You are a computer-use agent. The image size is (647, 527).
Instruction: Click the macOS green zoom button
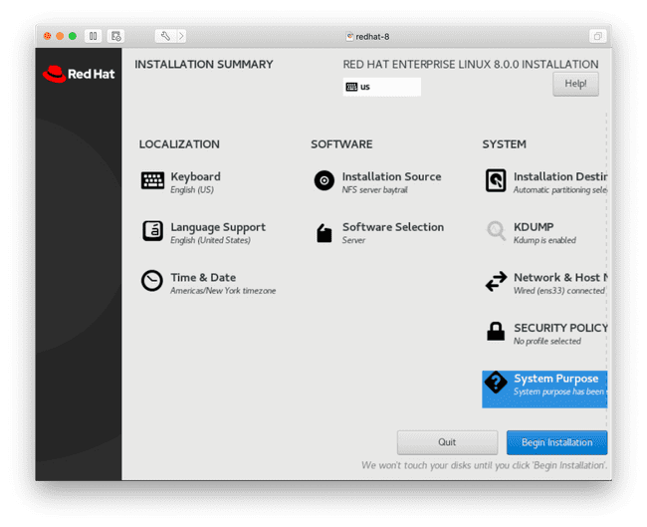(73, 36)
